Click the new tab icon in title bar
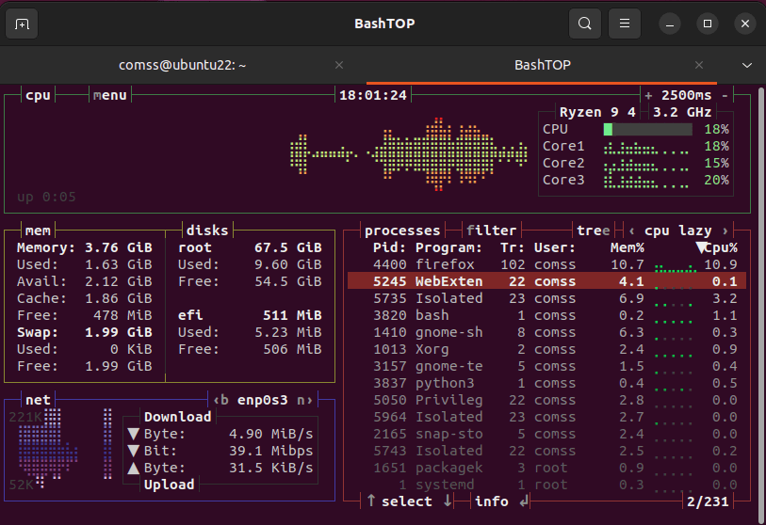The width and height of the screenshot is (766, 525). (x=23, y=24)
